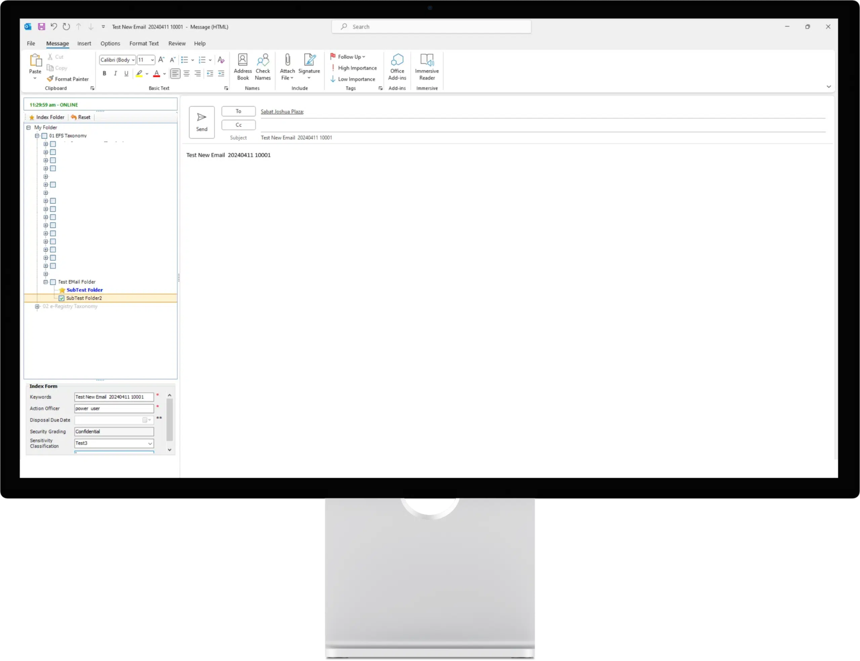Click the Keywords input field
Viewport: 860px width, 661px height.
pos(114,397)
